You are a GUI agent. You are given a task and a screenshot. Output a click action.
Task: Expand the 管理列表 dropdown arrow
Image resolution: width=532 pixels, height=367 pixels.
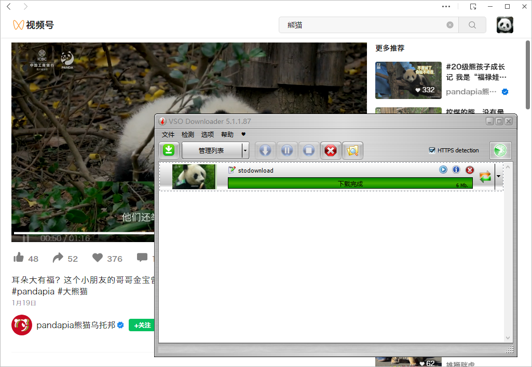pyautogui.click(x=245, y=150)
